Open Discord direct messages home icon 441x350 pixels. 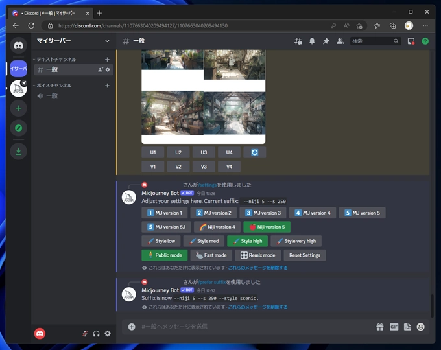(x=19, y=45)
